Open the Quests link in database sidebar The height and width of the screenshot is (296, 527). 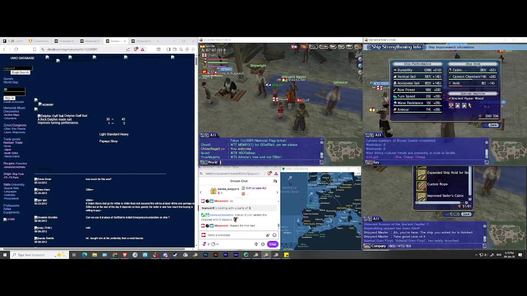[8, 79]
